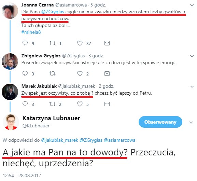Like Joanna Czarna's tweet with 37 likes
The width and height of the screenshot is (197, 181).
click(80, 43)
